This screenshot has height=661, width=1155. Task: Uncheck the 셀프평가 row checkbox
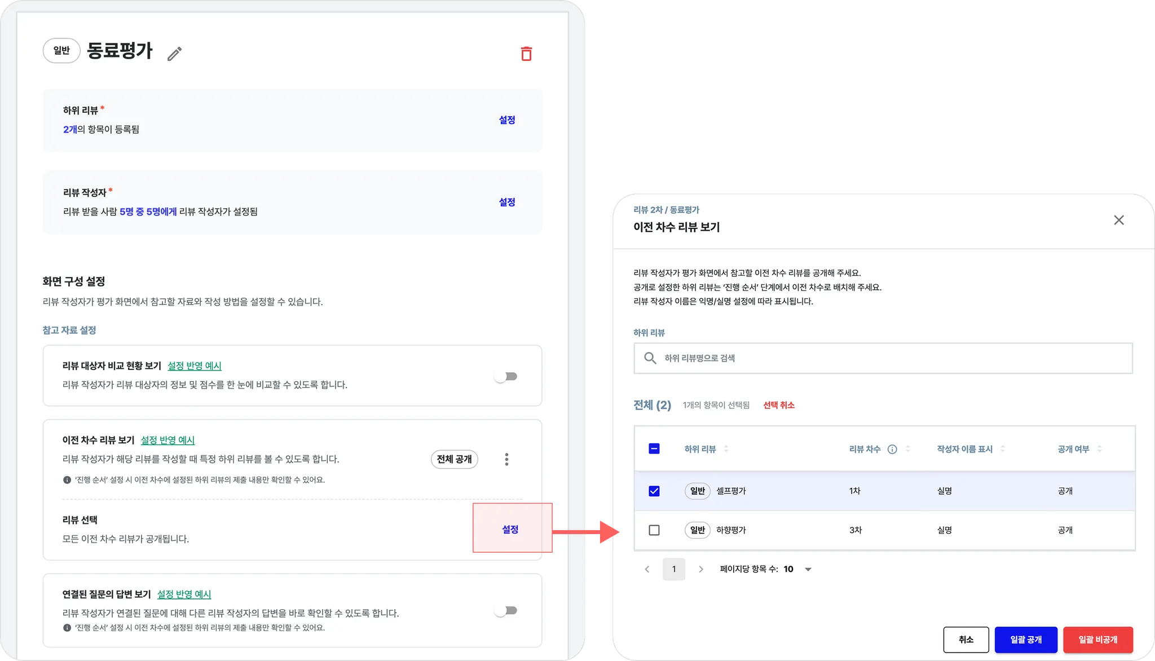654,491
